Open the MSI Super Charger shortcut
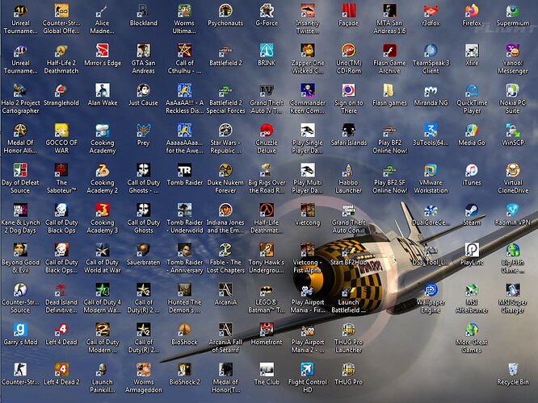The image size is (538, 403). click(513, 299)
